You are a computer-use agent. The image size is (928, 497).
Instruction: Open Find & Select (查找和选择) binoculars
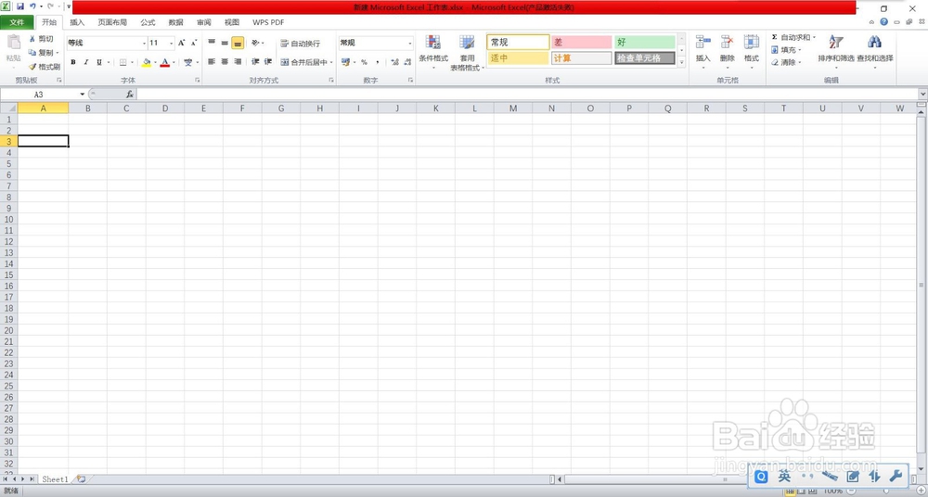(875, 52)
